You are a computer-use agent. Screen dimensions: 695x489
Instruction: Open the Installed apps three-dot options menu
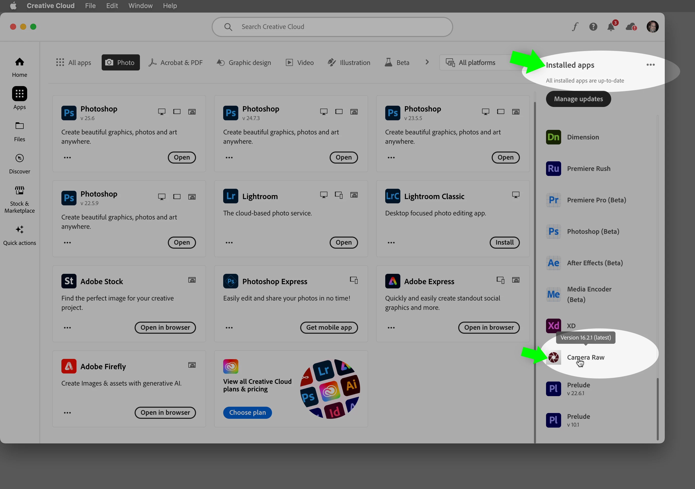[x=650, y=65]
